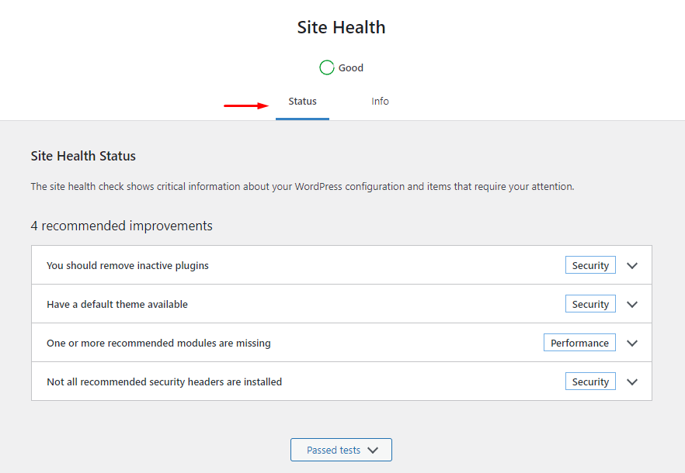Click the 'Site Health Status' heading
Viewport: 685px width, 473px height.
(x=83, y=156)
